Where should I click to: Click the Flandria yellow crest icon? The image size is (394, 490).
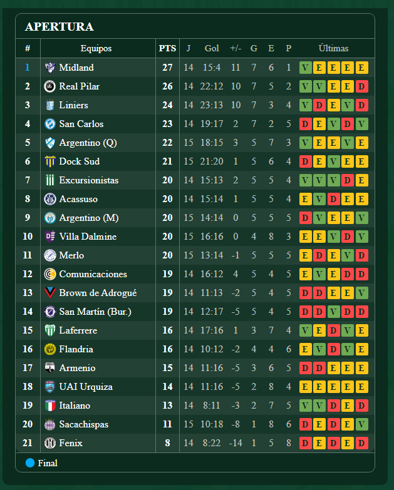click(x=50, y=349)
